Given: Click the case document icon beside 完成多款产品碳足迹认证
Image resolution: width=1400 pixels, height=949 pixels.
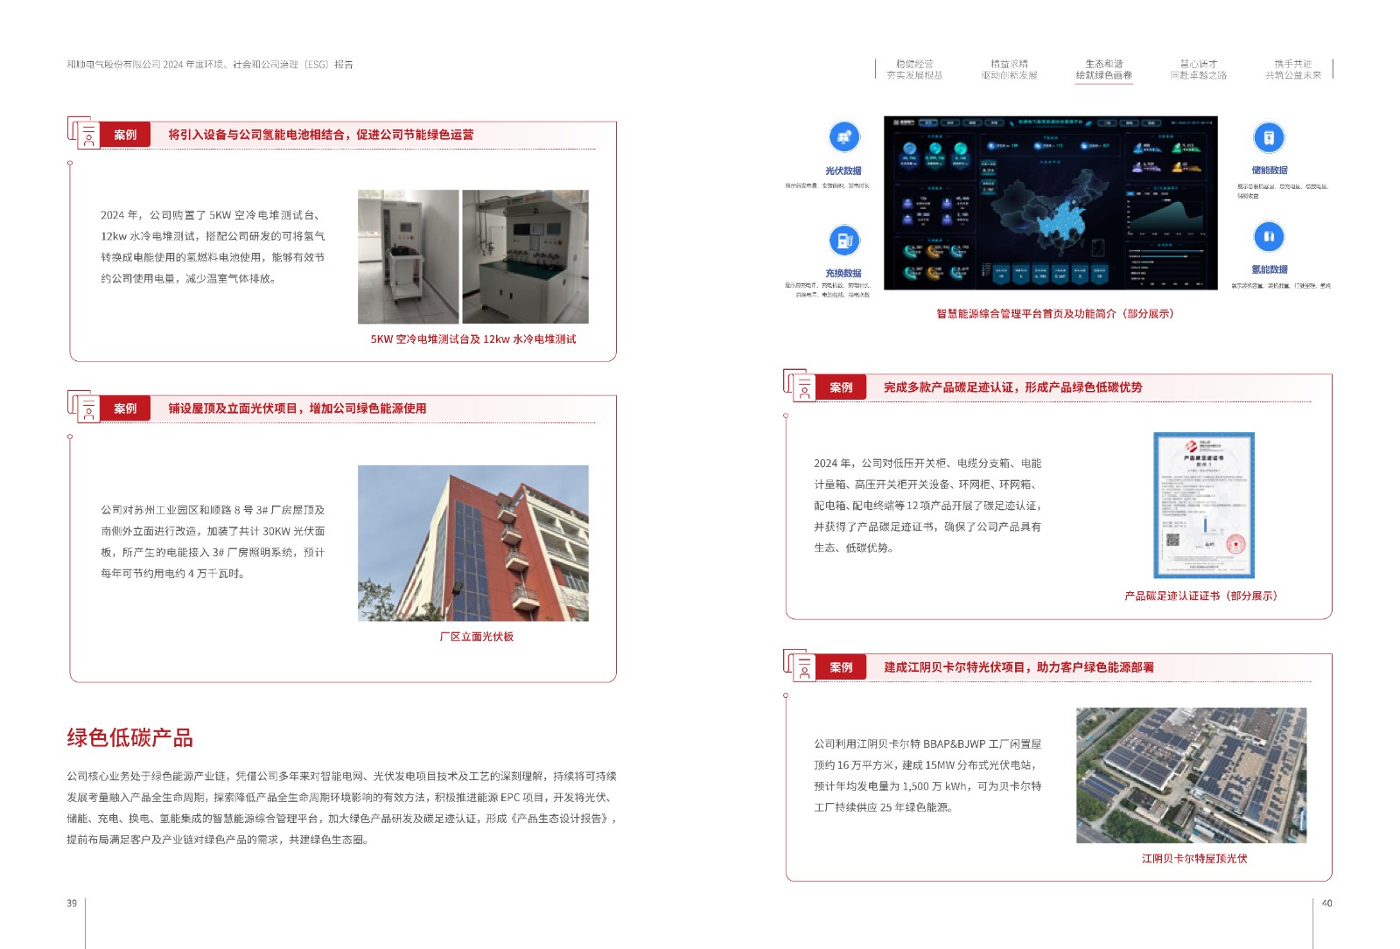Looking at the screenshot, I should coord(801,387).
